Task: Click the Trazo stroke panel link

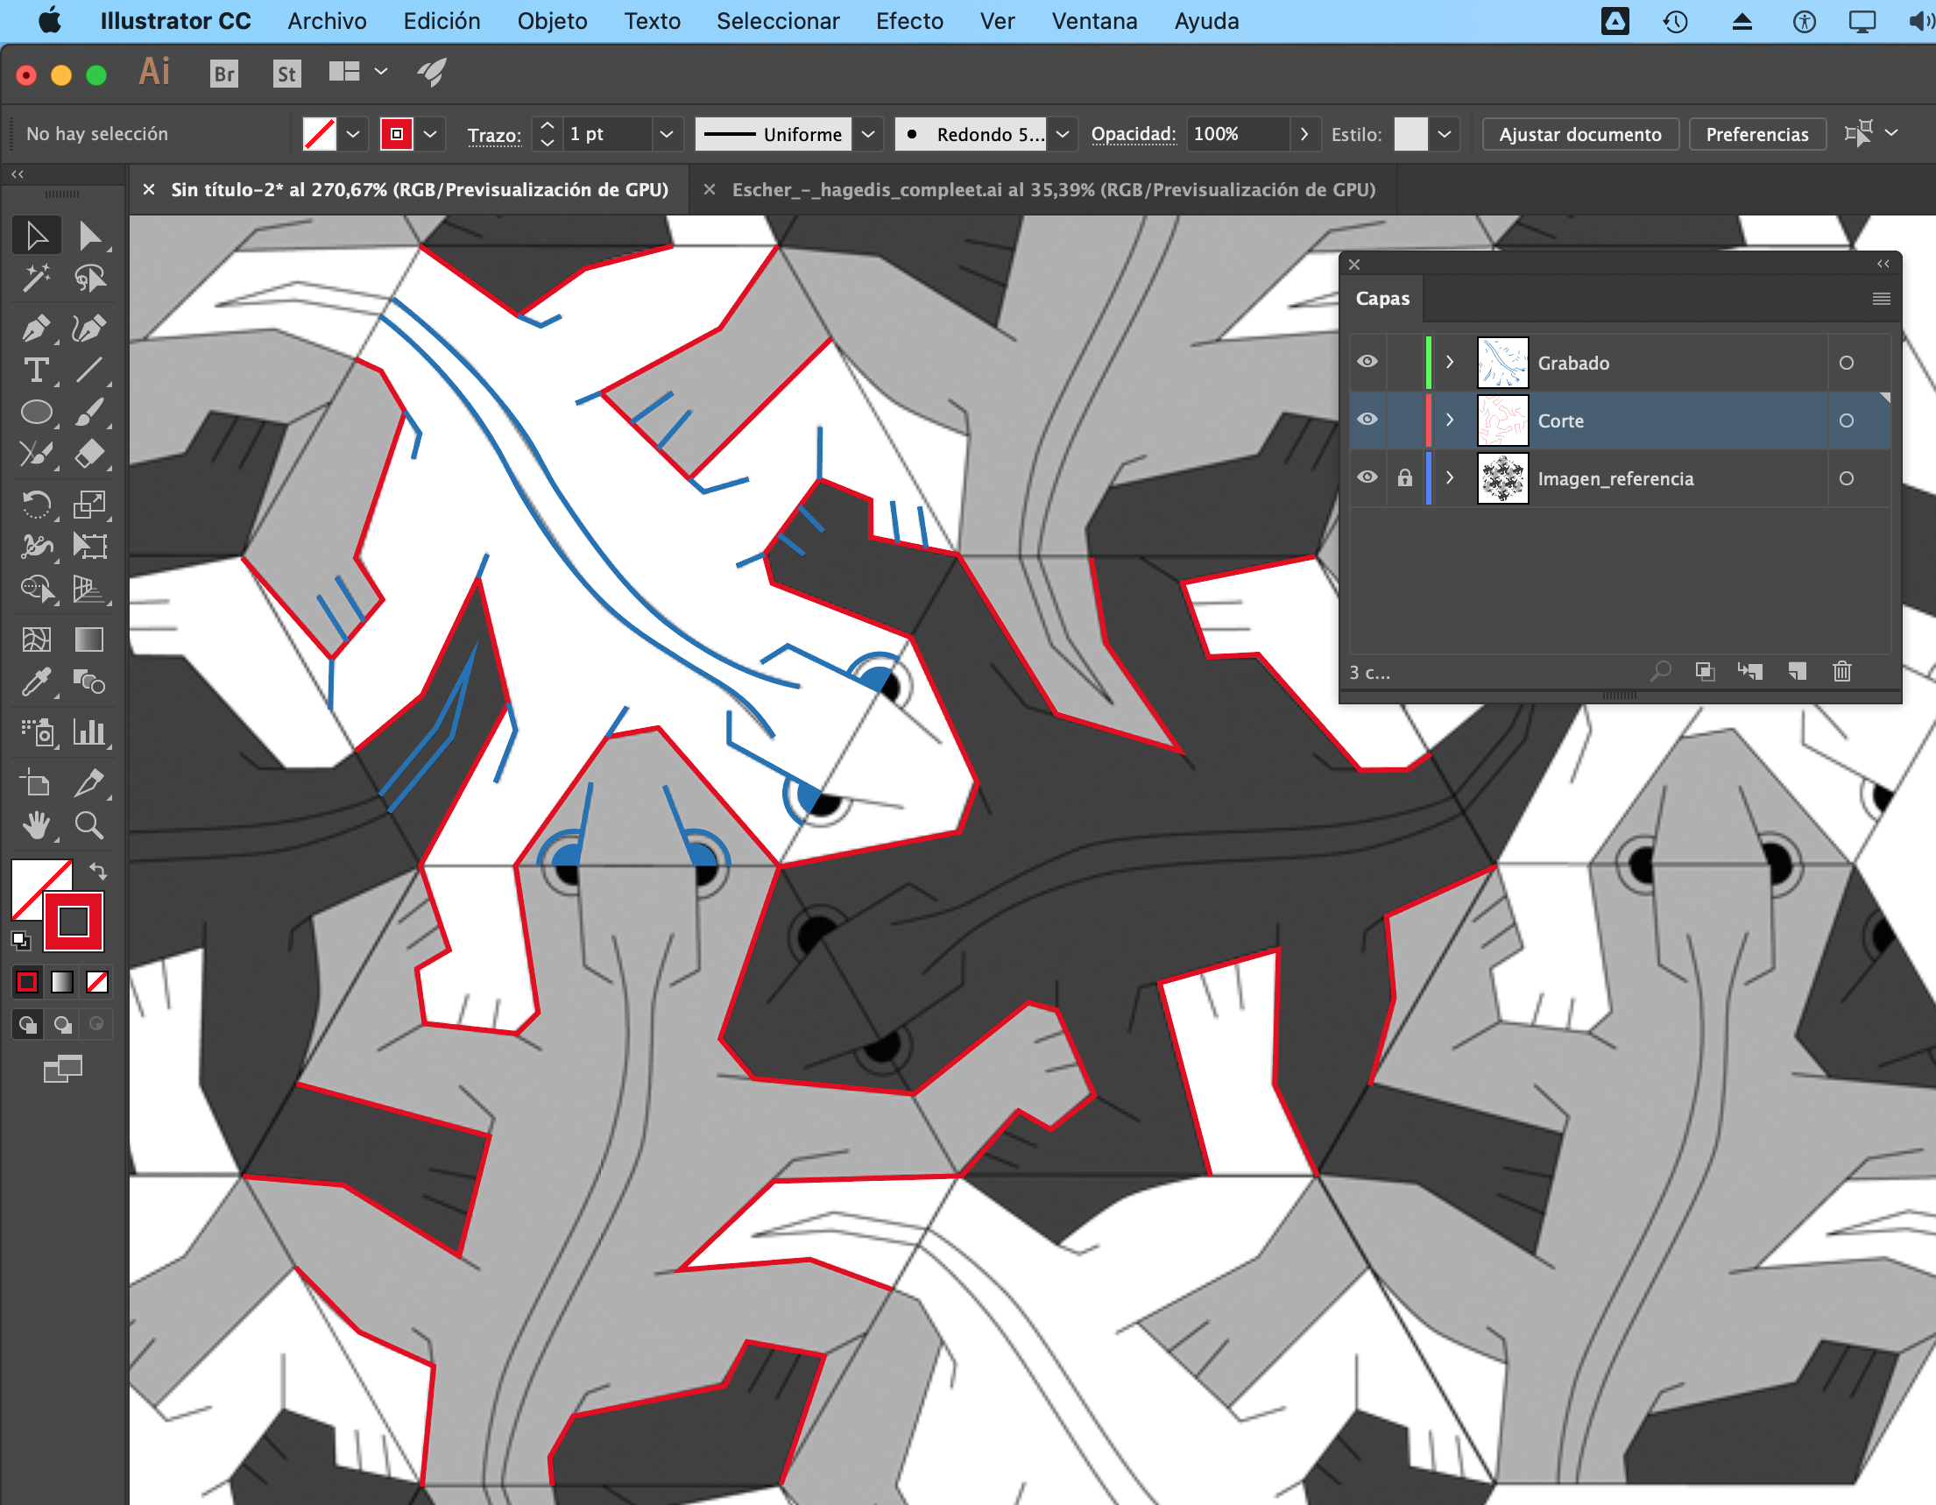Action: pos(495,135)
